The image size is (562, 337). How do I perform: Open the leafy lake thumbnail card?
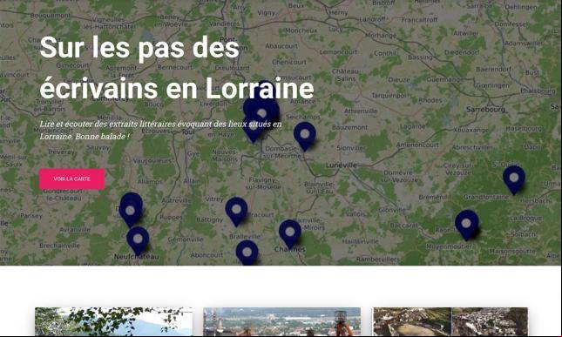(x=113, y=321)
